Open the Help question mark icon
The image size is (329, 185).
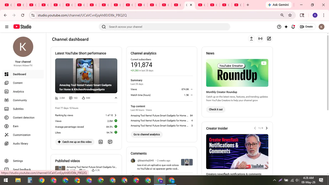tap(279, 27)
